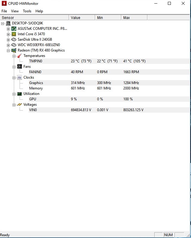Collapse the DESKTOP-5JODQ9K root node
Image resolution: width=191 pixels, height=238 pixels.
(2, 23)
